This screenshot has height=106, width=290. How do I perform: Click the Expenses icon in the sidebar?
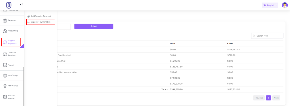click(x=5, y=21)
